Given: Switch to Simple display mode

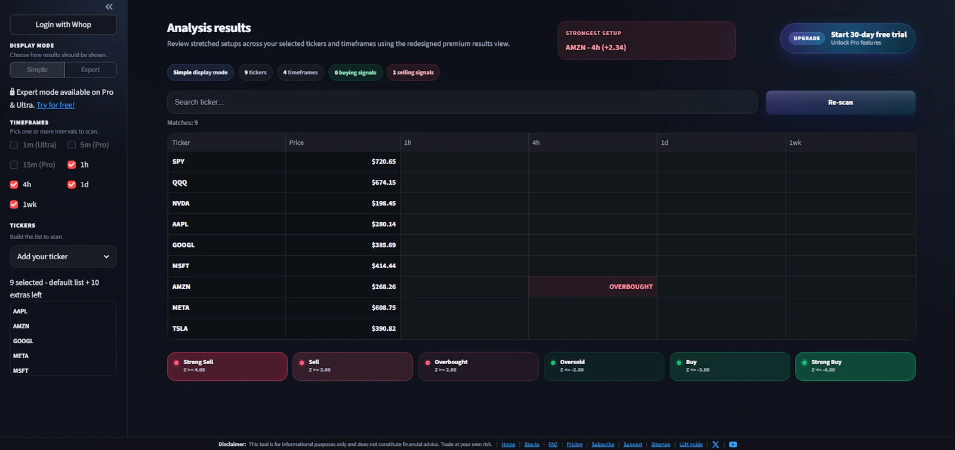Looking at the screenshot, I should [x=37, y=70].
